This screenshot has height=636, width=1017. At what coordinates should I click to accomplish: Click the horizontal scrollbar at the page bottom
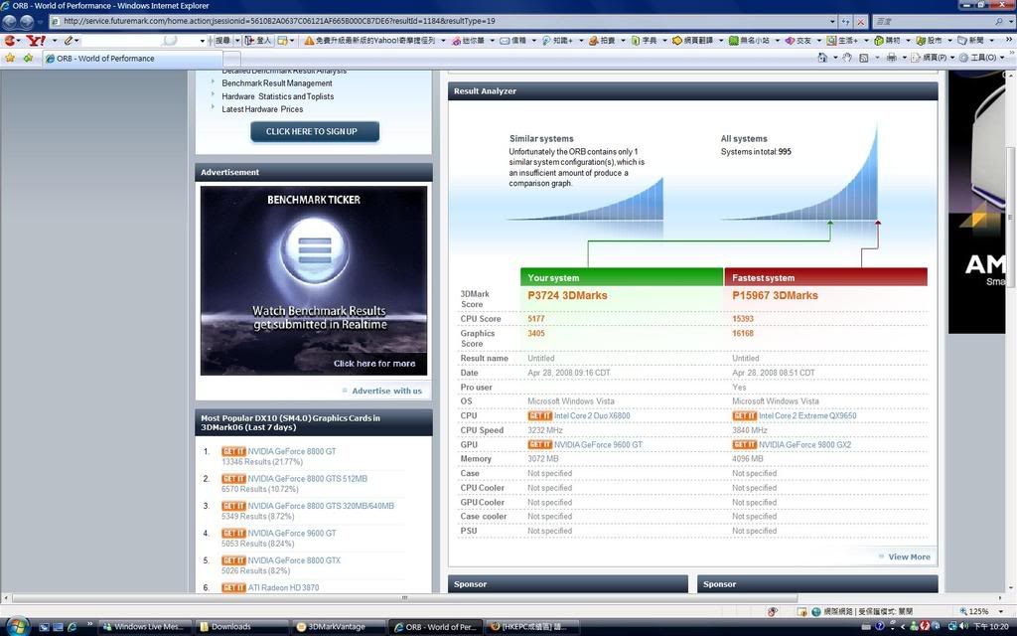point(403,597)
